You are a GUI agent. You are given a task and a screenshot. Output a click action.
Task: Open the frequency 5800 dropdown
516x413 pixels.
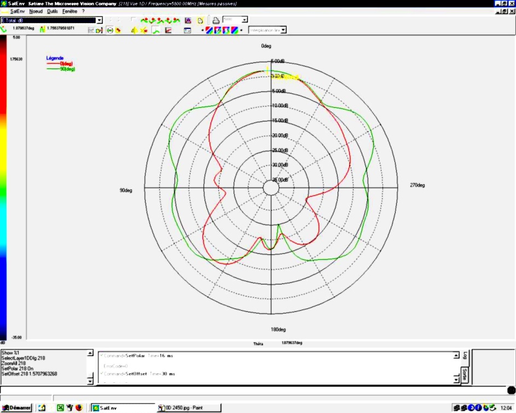244,20
